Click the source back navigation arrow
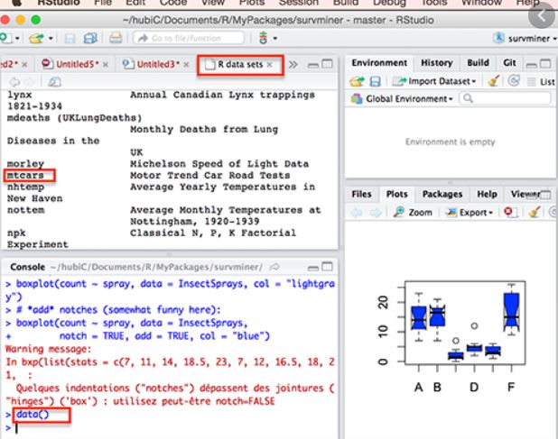558x439 pixels. pyautogui.click(x=14, y=82)
